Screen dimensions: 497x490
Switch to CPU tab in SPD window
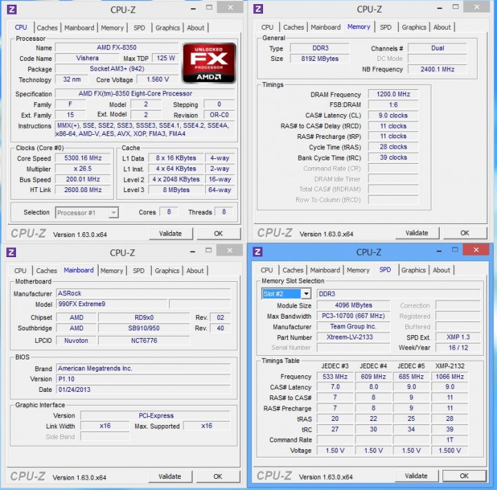[x=266, y=270]
